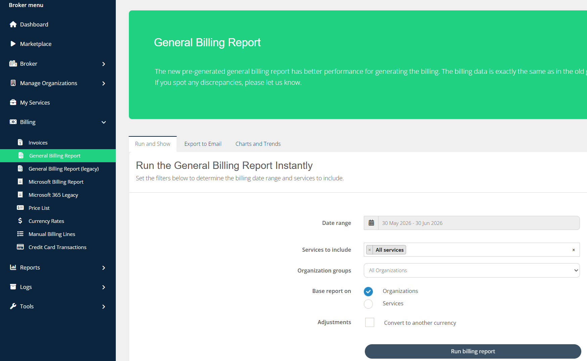
Task: Click the Price List icon
Action: pyautogui.click(x=20, y=208)
